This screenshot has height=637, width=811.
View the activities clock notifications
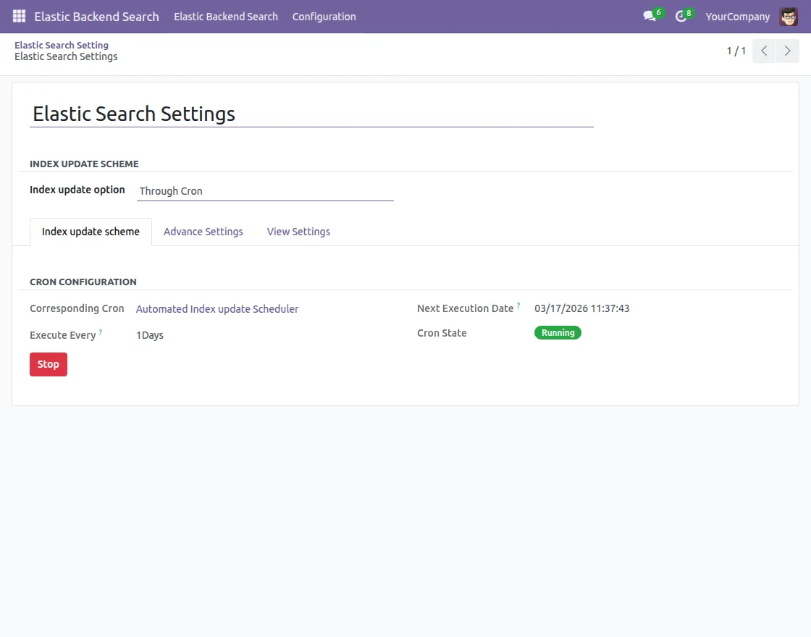tap(681, 16)
